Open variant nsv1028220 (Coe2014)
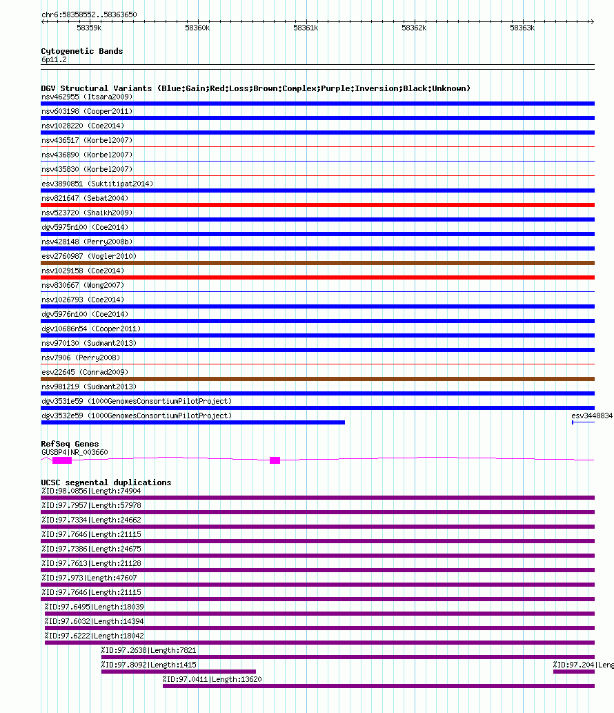The image size is (614, 713). 83,126
